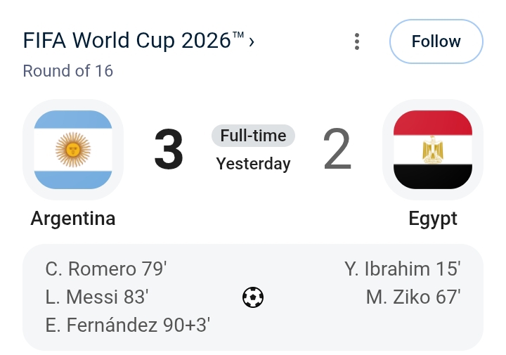Select the C. Romero 79' goal entry
The image size is (506, 355).
(x=106, y=269)
